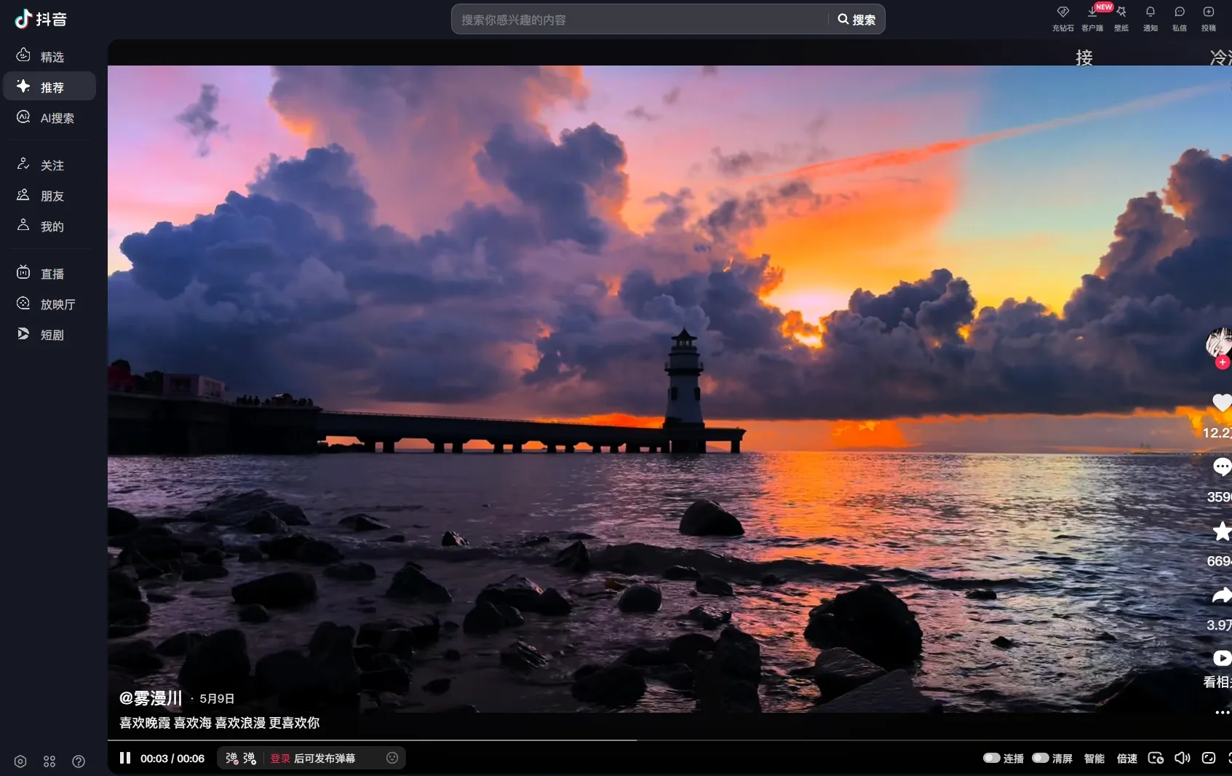Screen dimensions: 1232x776
Task: Expand the three-dots more options menu
Action: [1222, 712]
